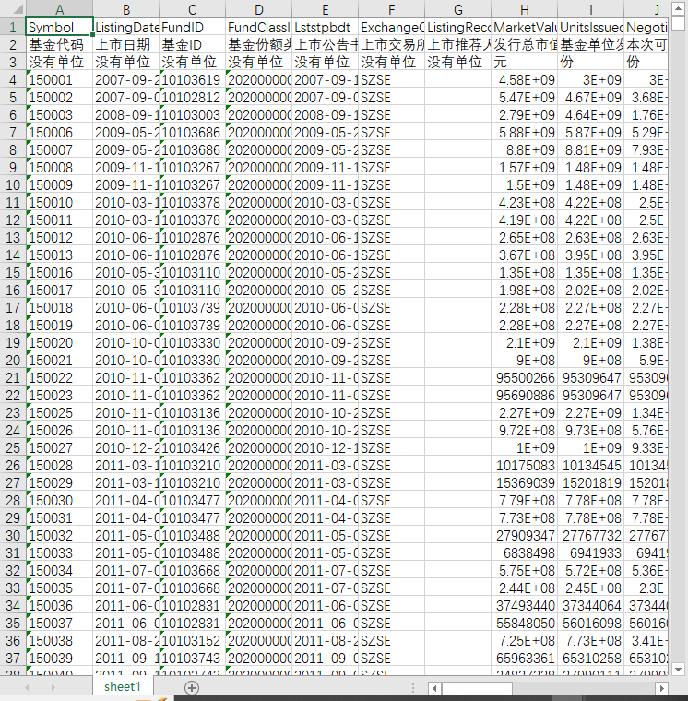Select fund code cell 150001
The width and height of the screenshot is (688, 701).
(59, 80)
